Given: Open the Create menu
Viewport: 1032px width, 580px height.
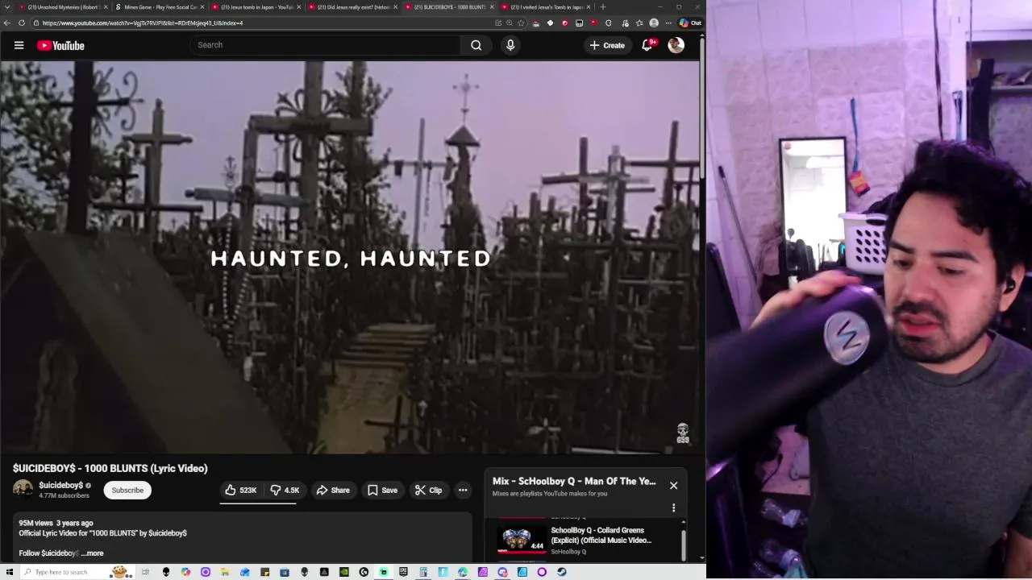Looking at the screenshot, I should [x=607, y=45].
